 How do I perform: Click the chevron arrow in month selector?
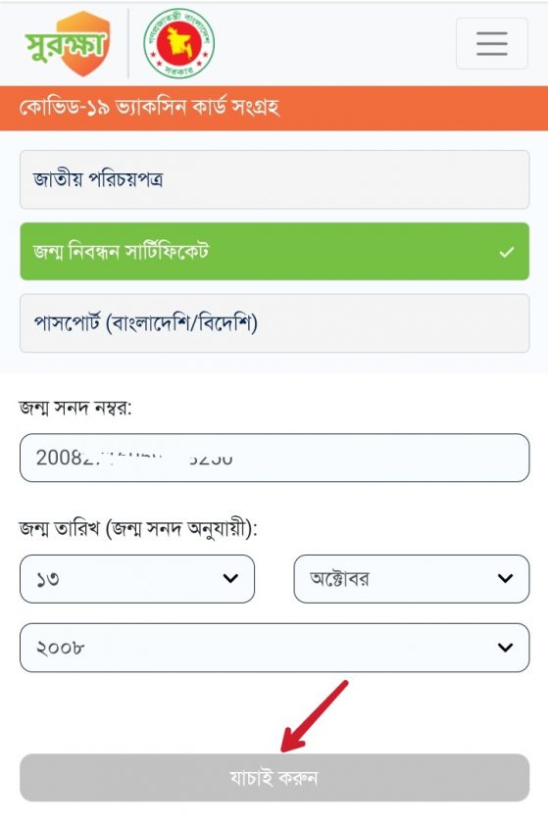point(506,578)
